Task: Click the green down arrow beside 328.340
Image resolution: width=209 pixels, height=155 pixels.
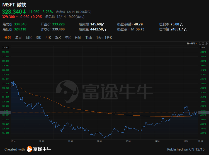Action: [x=24, y=11]
